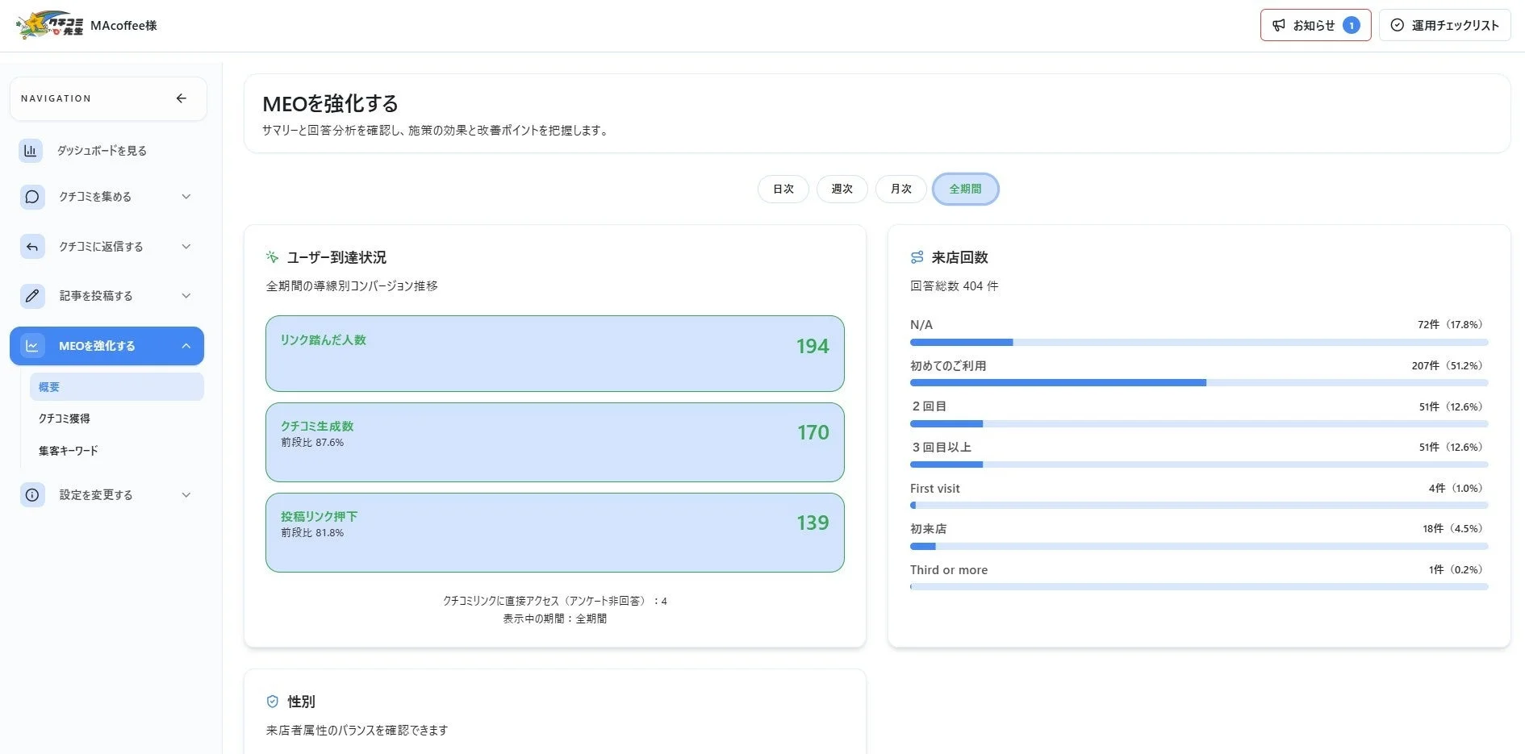The image size is (1525, 754).
Task: Click the info icon for 設定を変更する
Action: click(31, 495)
